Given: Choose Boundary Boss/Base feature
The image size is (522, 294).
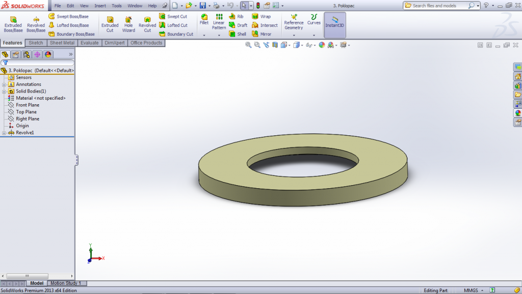Looking at the screenshot, I should (x=71, y=34).
